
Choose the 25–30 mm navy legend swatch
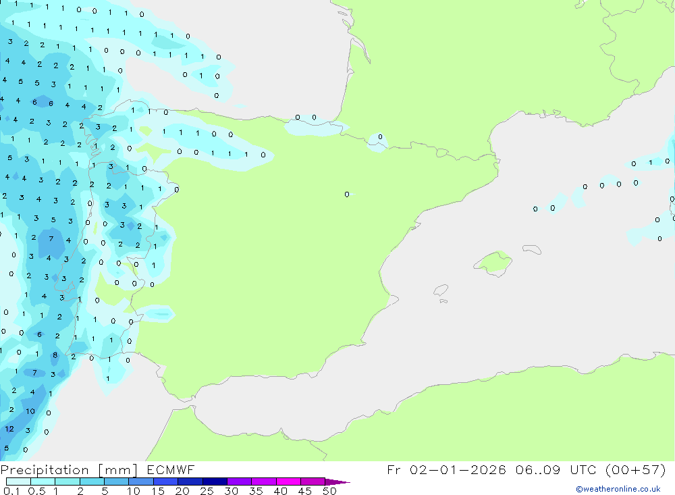(215, 481)
